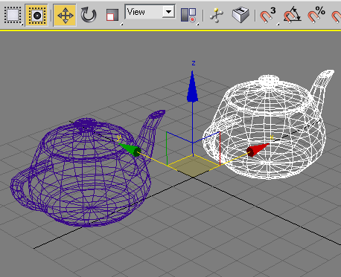This screenshot has height=277, width=341.
Task: Select the purple wireframe teapot
Action: click(x=87, y=169)
